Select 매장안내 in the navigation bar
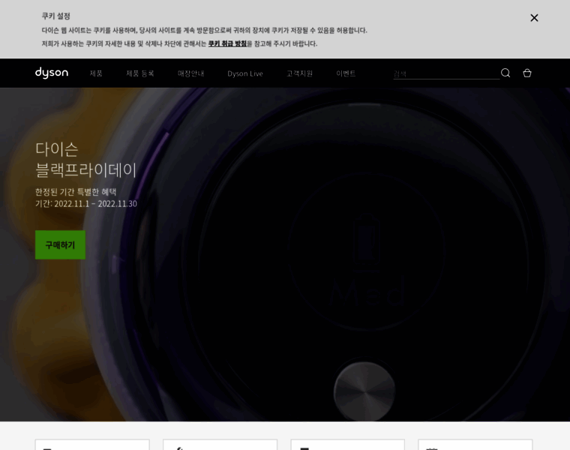 [190, 73]
